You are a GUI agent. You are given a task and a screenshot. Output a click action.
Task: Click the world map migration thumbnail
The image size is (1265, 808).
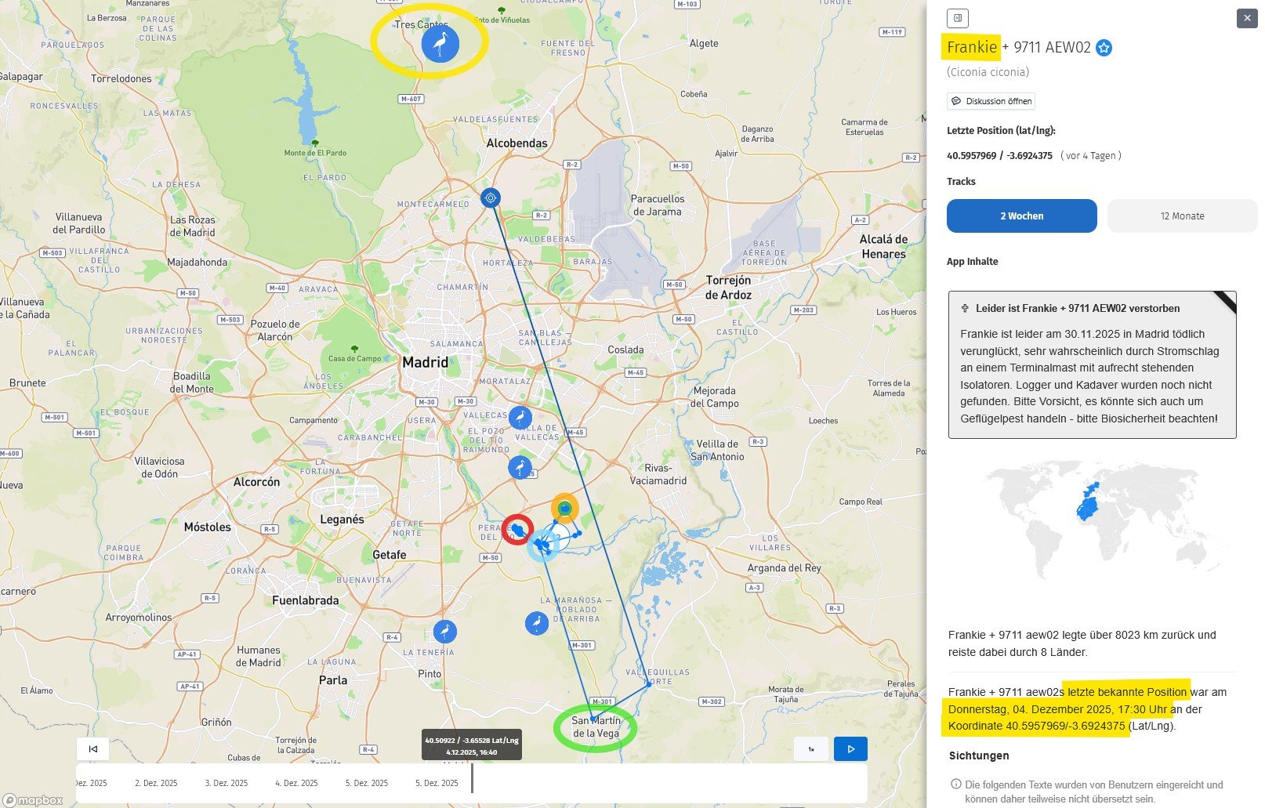(x=1092, y=517)
